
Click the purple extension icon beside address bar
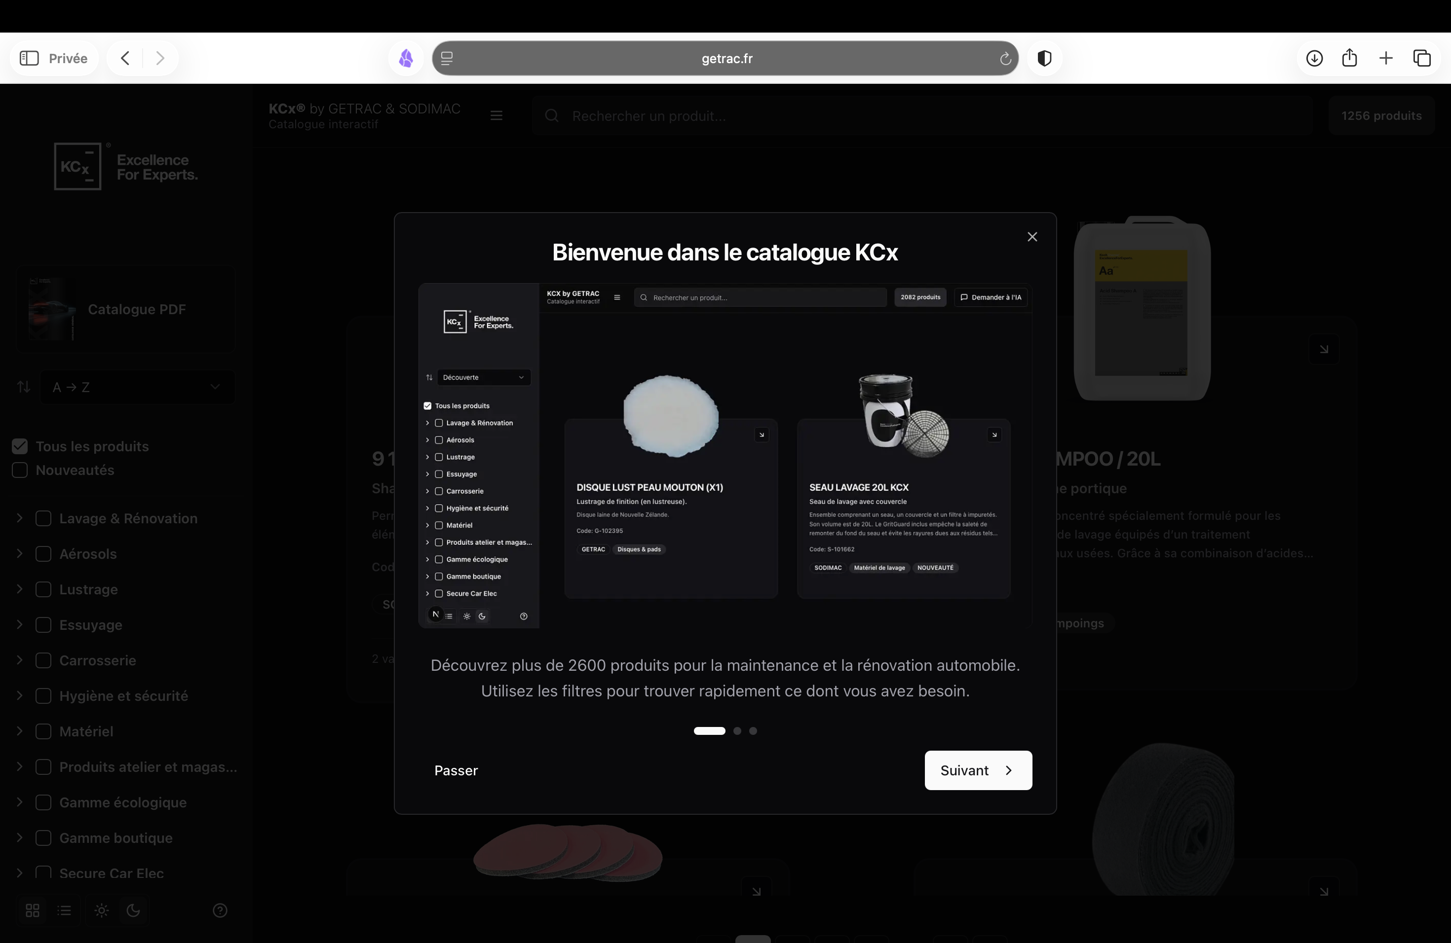click(x=406, y=59)
